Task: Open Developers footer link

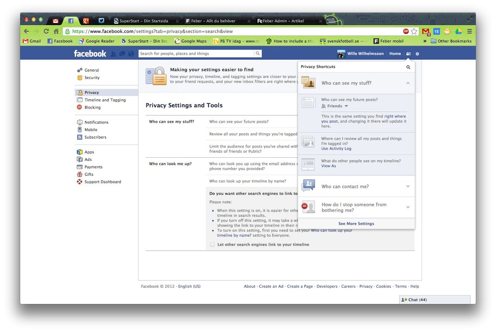Action: [x=327, y=286]
